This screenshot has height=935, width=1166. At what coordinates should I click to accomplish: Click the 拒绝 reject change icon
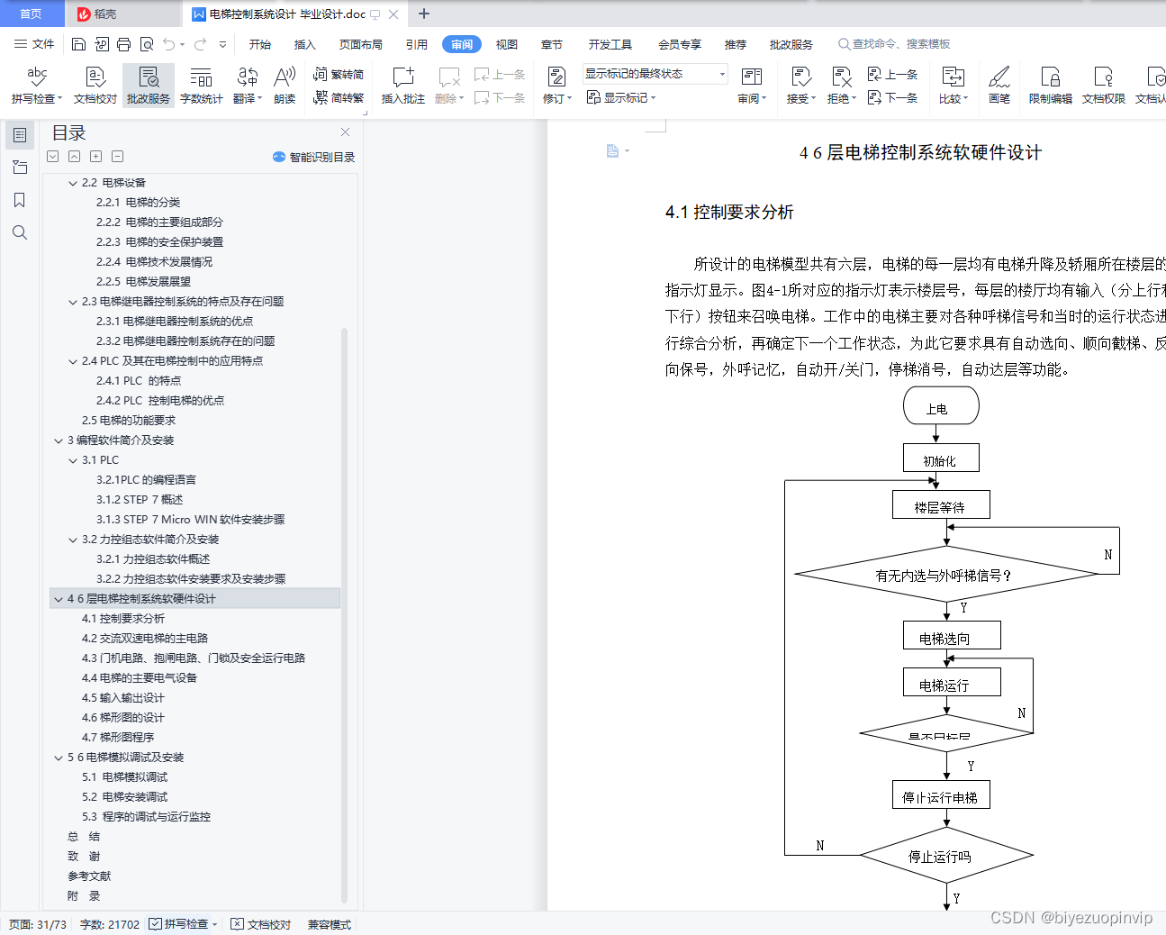click(x=842, y=86)
